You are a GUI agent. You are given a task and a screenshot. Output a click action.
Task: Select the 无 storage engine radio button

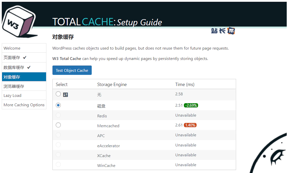pos(58,94)
